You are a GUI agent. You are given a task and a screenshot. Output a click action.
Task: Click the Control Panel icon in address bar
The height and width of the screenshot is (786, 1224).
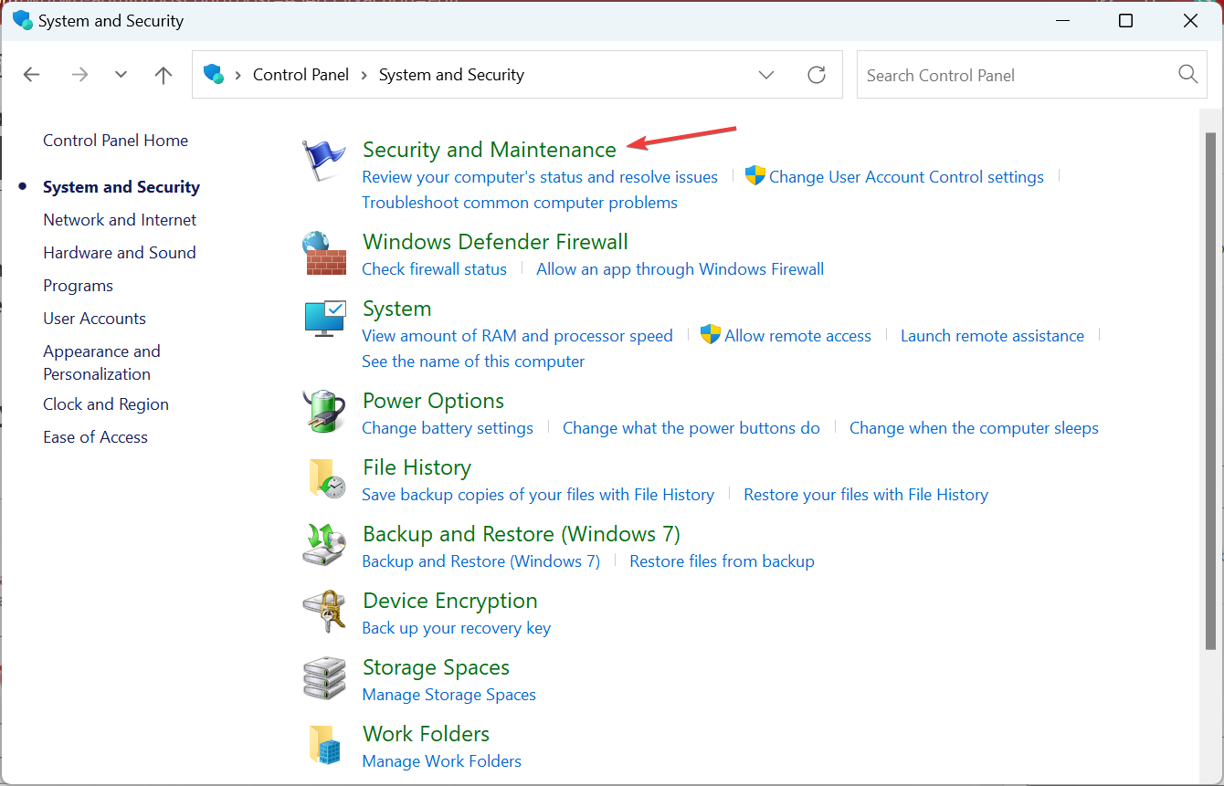214,74
